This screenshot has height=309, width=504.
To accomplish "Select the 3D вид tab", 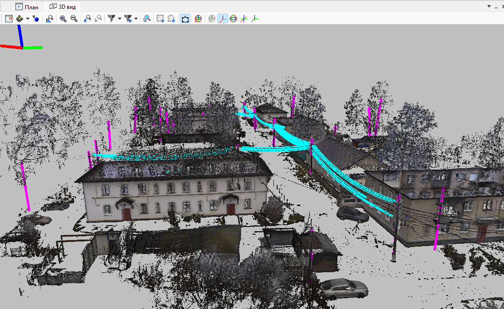I will pos(63,7).
